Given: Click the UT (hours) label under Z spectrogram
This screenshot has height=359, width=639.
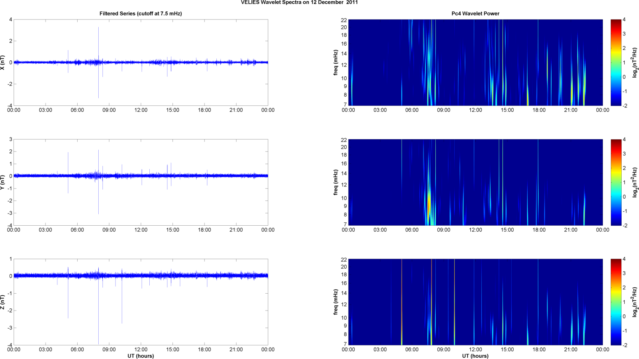Looking at the screenshot, I should [475, 356].
